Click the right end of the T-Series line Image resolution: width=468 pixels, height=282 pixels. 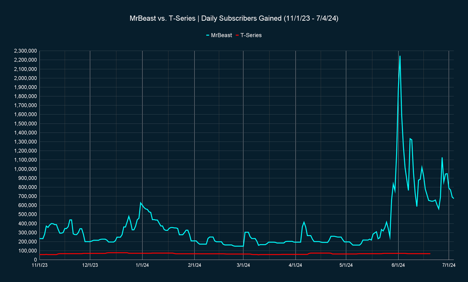(430, 254)
